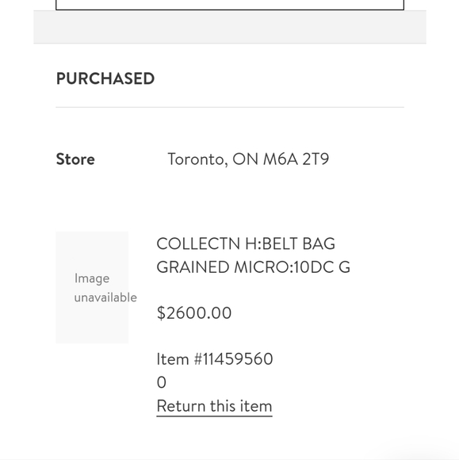Click the bold Store label
Image resolution: width=459 pixels, height=460 pixels.
(x=75, y=159)
